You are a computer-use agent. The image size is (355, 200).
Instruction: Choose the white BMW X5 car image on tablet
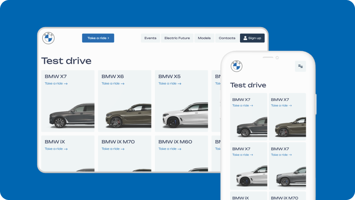[x=185, y=116]
